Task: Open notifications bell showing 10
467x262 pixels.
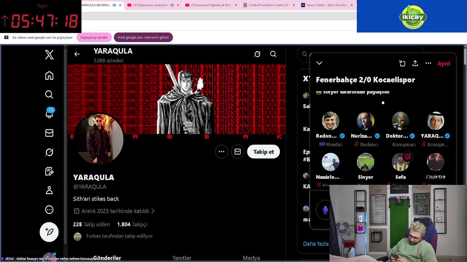Action: point(49,113)
